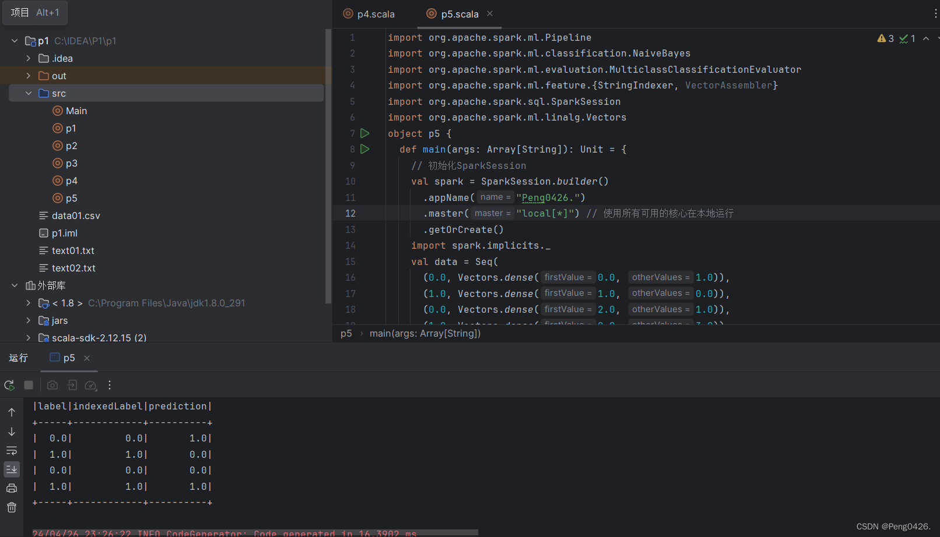Stop the running process
940x537 pixels.
pos(29,385)
